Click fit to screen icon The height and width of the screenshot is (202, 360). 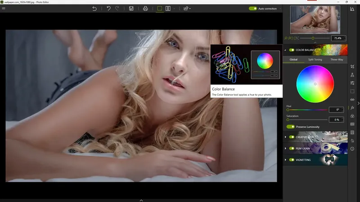click(293, 38)
